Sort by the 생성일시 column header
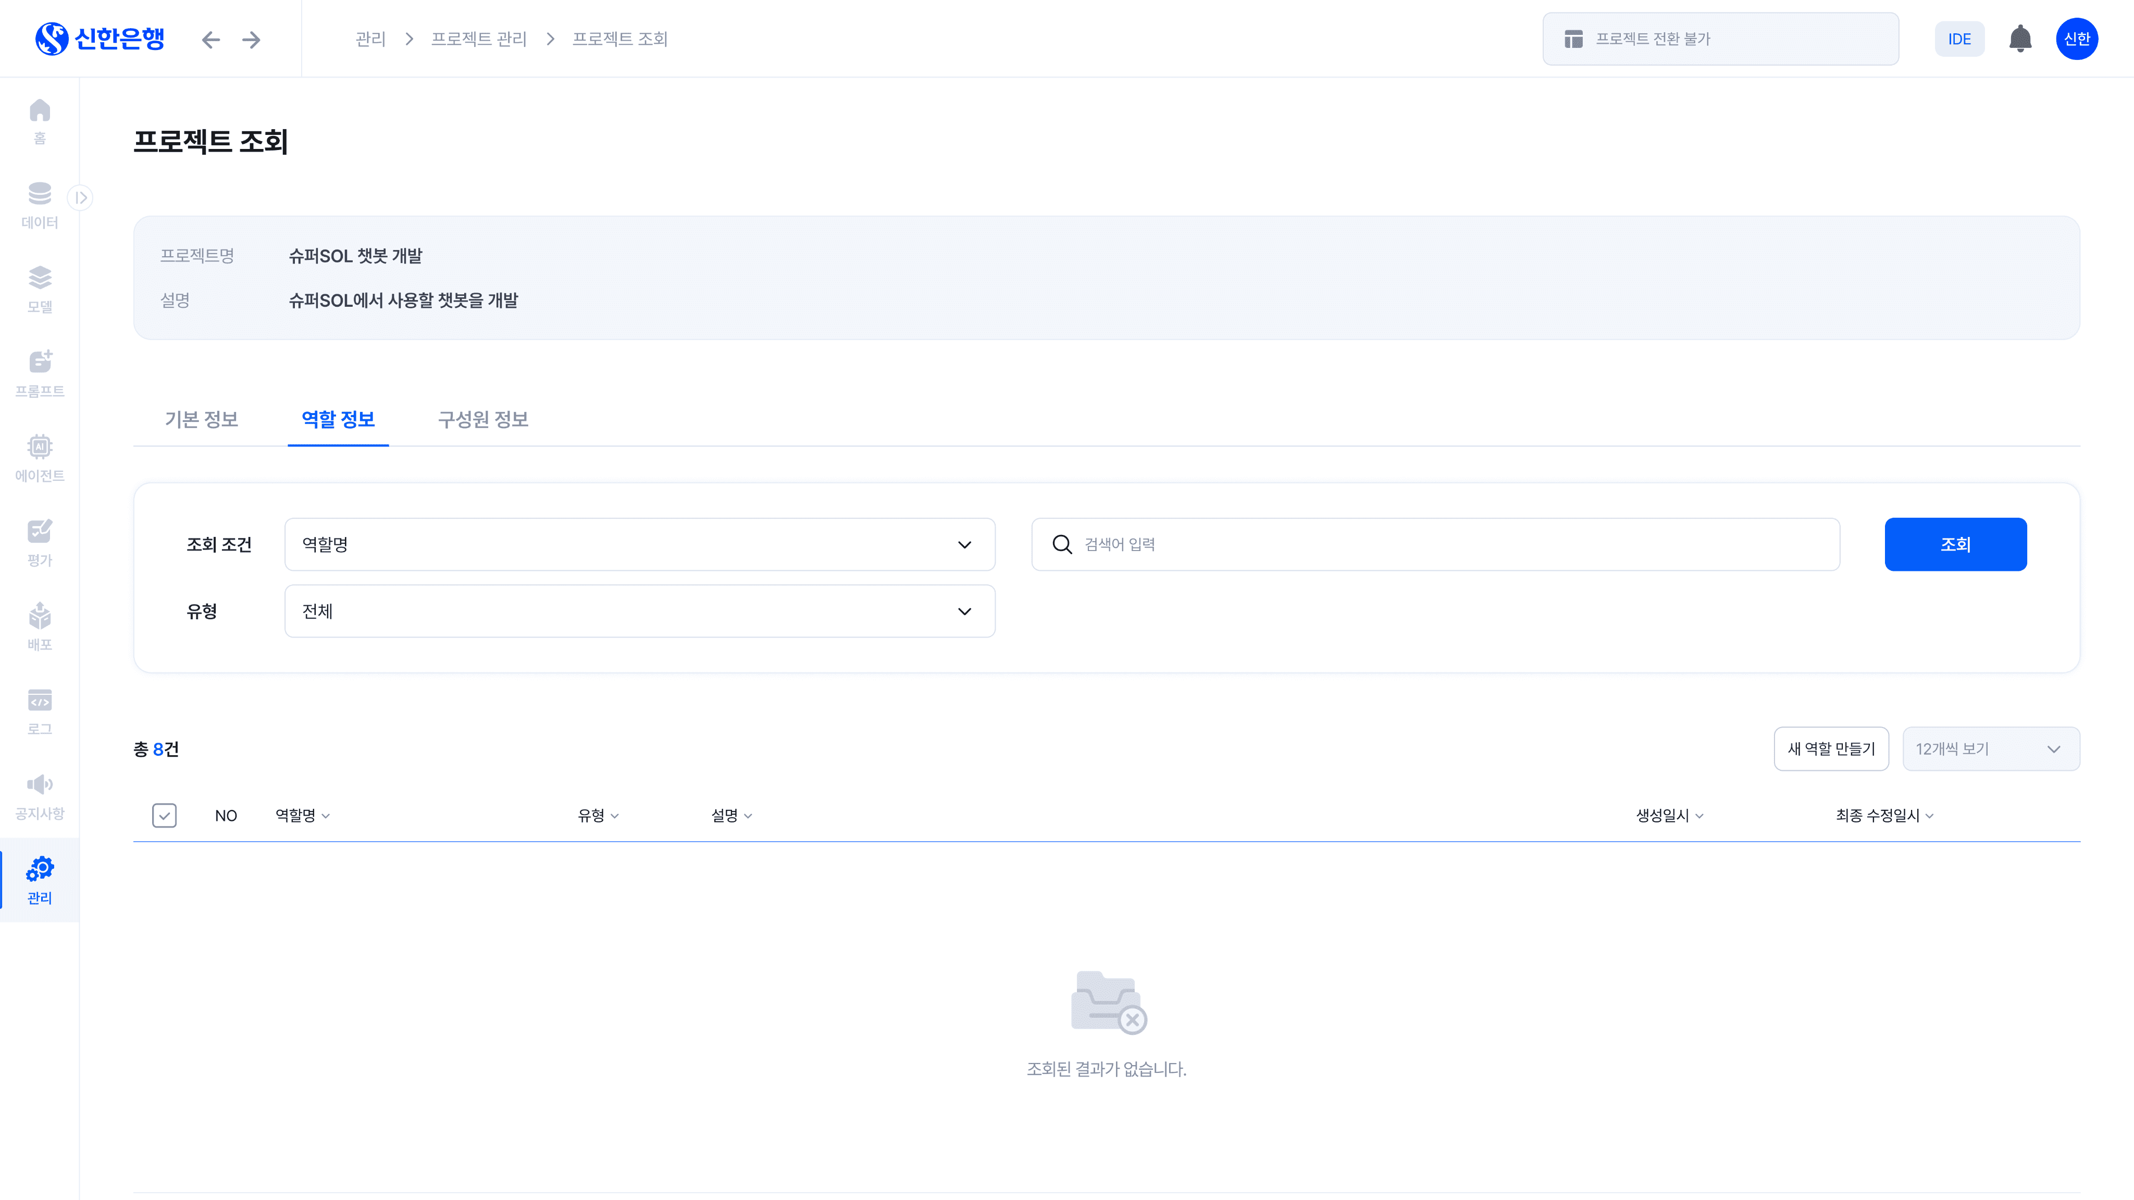Viewport: 2134px width, 1200px height. [x=1668, y=815]
